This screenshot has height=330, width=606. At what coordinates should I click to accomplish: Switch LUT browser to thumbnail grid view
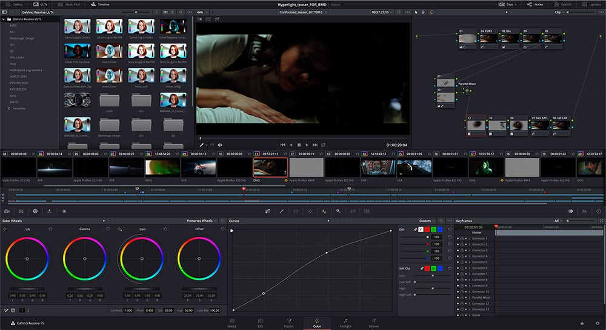(165, 12)
